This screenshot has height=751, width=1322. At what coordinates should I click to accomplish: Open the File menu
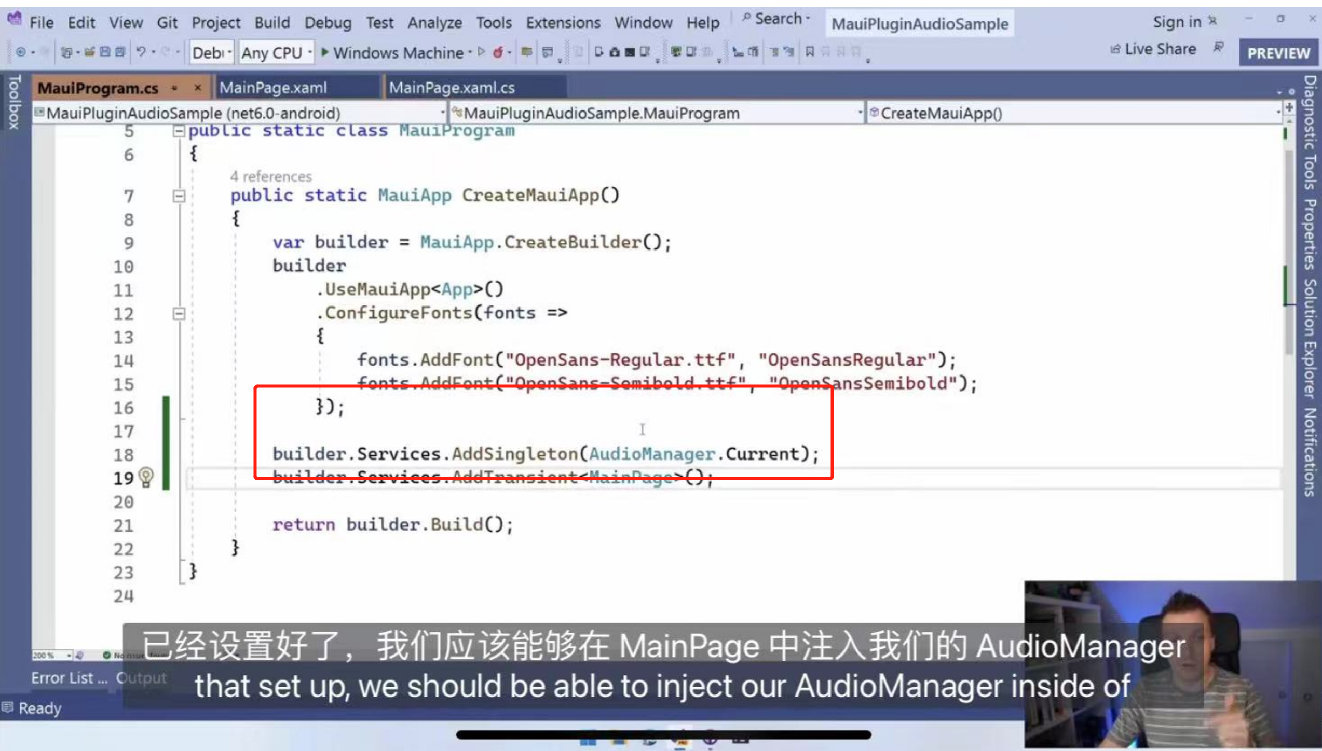42,23
